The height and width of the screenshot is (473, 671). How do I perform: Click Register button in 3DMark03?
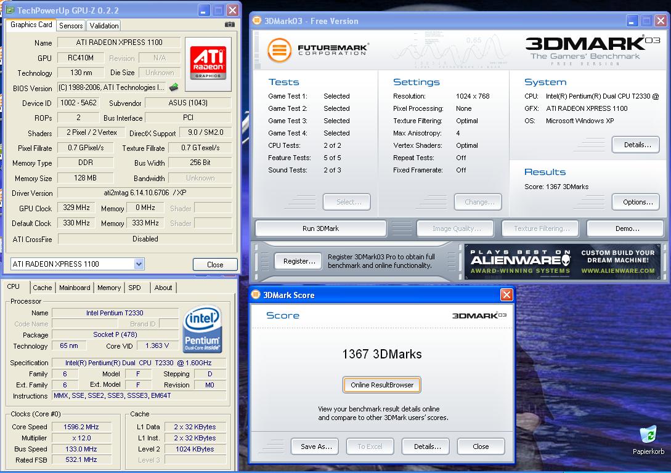pyautogui.click(x=299, y=261)
